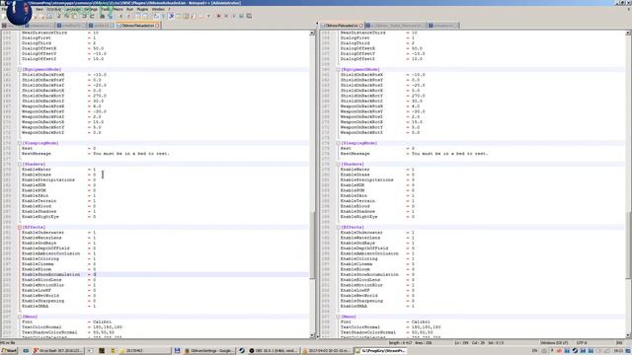
Task: Toggle Show Indent Guide toolbar icon
Action: pos(171,16)
